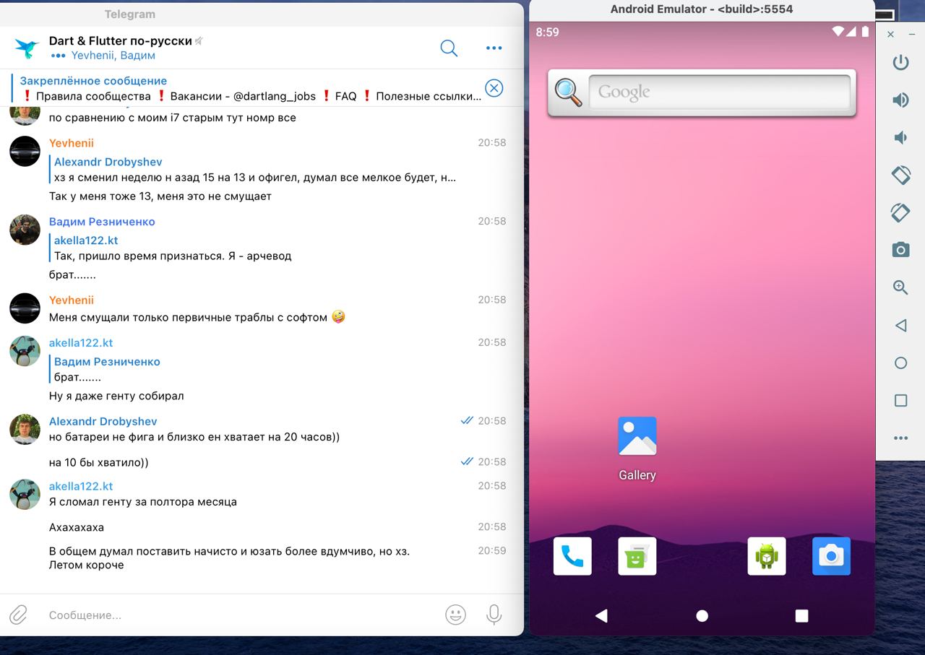Click the emulator sidebar Home circle button
The width and height of the screenshot is (925, 655).
click(900, 363)
